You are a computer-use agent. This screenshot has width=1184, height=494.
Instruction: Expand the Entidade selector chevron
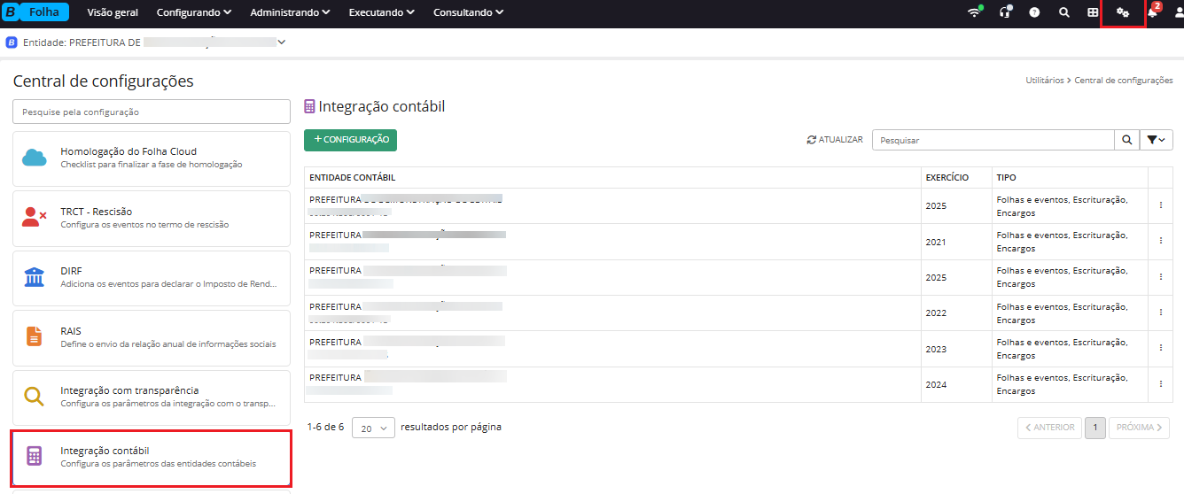(282, 42)
